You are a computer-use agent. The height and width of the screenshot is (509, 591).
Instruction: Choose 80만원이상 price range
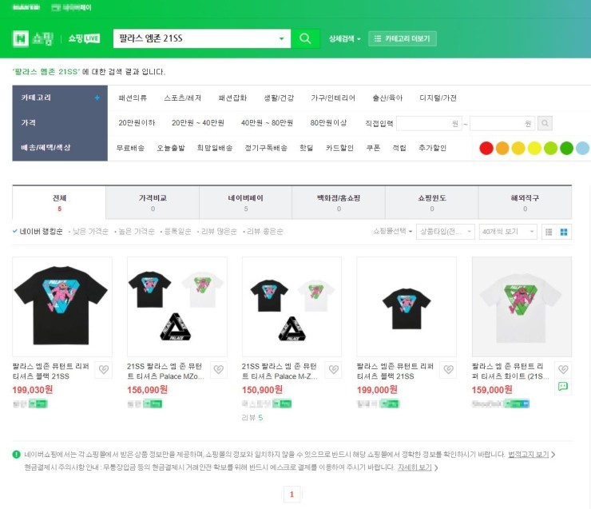[x=328, y=123]
